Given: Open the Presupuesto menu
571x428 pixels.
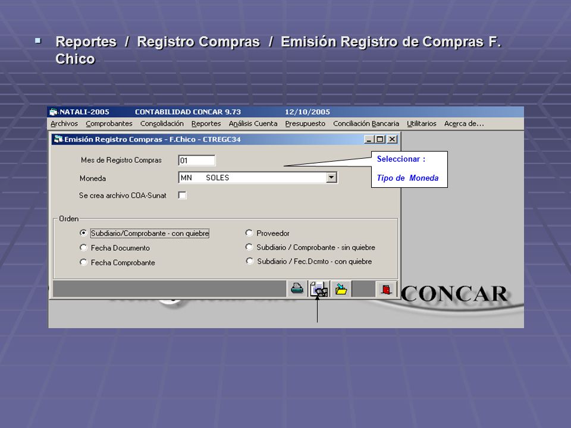Looking at the screenshot, I should click(x=305, y=124).
